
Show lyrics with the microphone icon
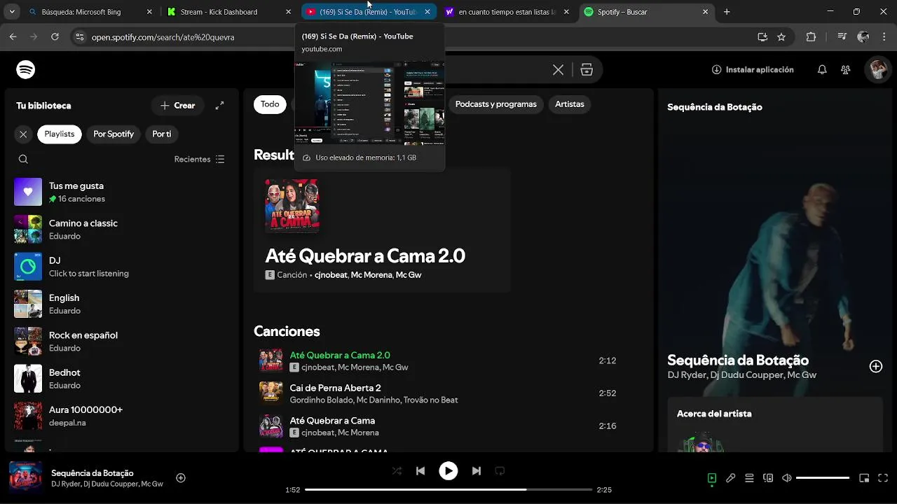coord(730,478)
